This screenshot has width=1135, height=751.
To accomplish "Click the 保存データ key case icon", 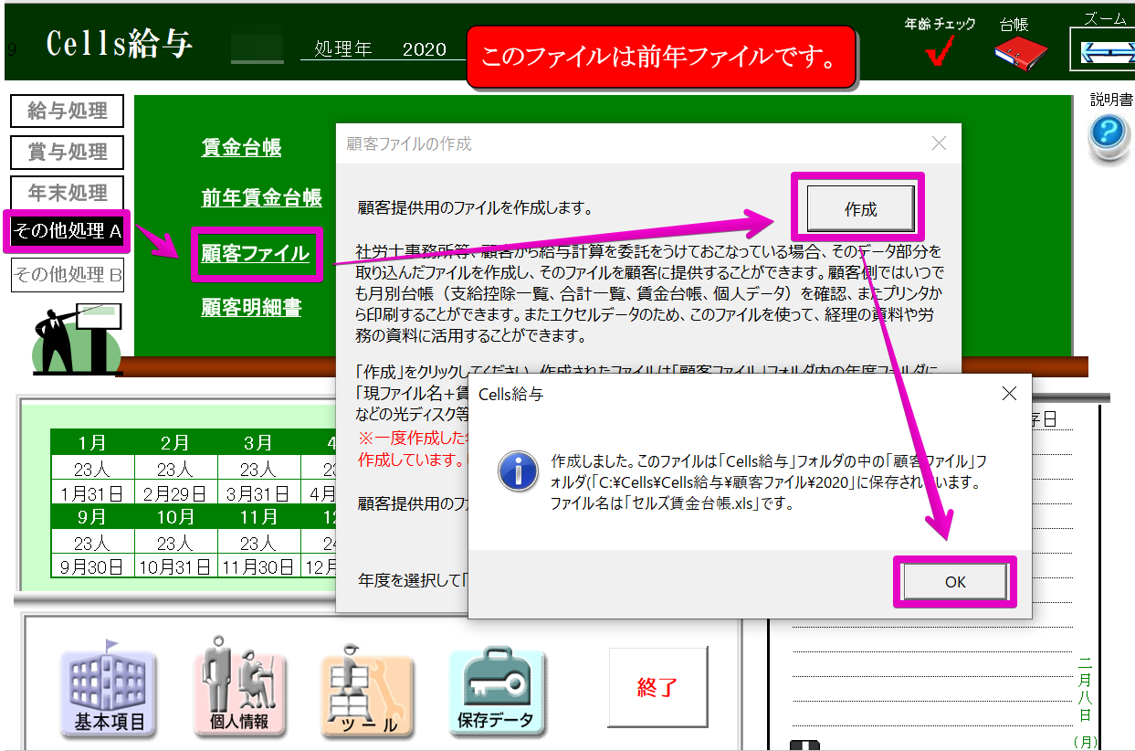I will [x=497, y=693].
